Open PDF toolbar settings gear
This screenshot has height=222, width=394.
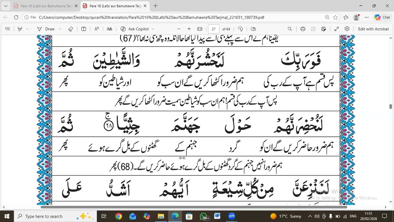click(x=347, y=29)
